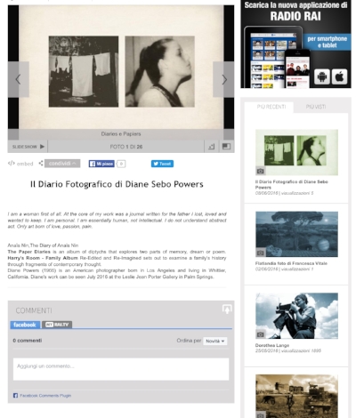Like the page with Mi piace
The height and width of the screenshot is (418, 356).
click(101, 164)
